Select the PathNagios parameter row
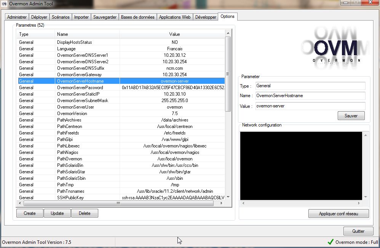380x248 pixels. [122, 152]
